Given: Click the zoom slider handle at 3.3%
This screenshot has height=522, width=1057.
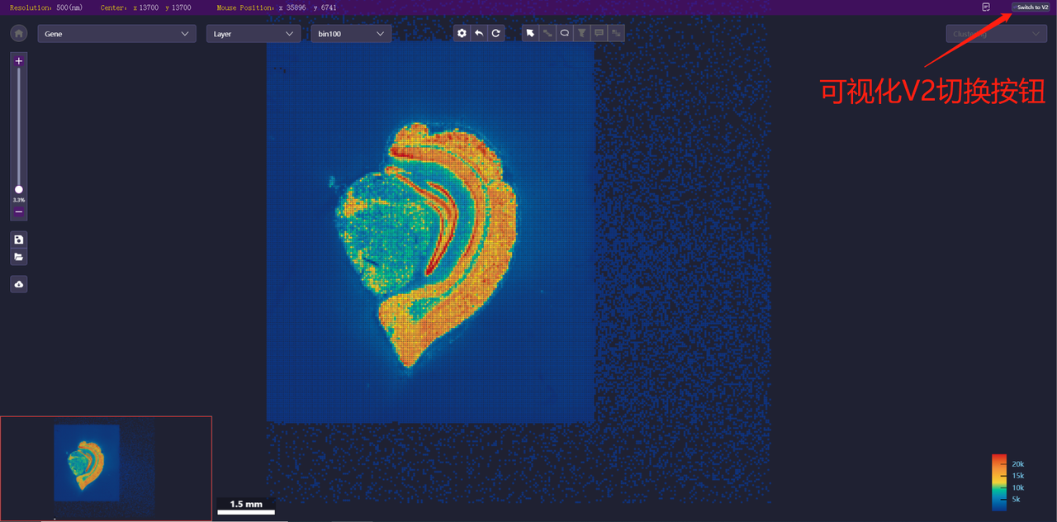Looking at the screenshot, I should [19, 190].
